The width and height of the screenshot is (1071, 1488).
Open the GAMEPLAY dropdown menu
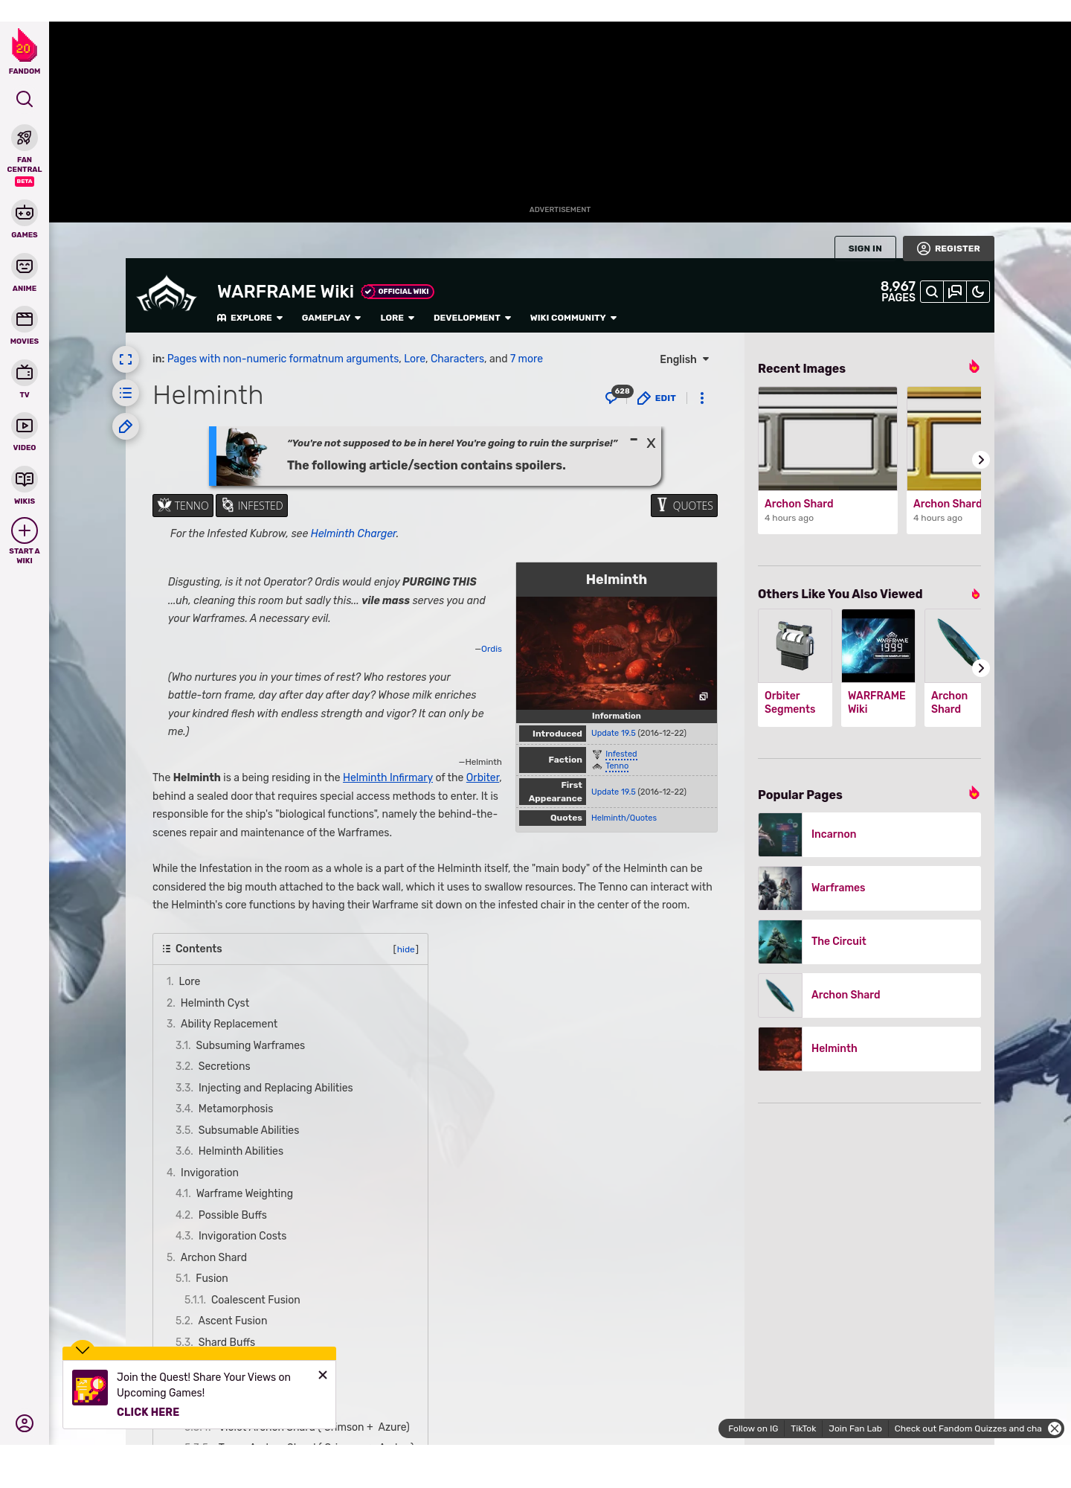(x=331, y=318)
